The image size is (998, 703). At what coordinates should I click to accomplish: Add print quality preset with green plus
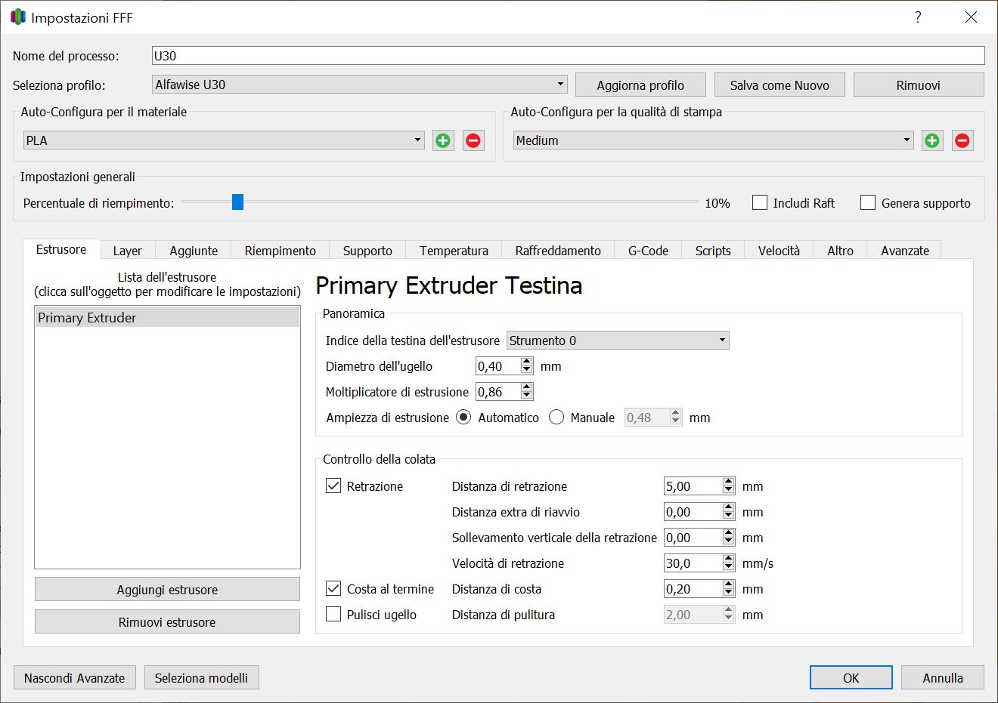pyautogui.click(x=932, y=140)
